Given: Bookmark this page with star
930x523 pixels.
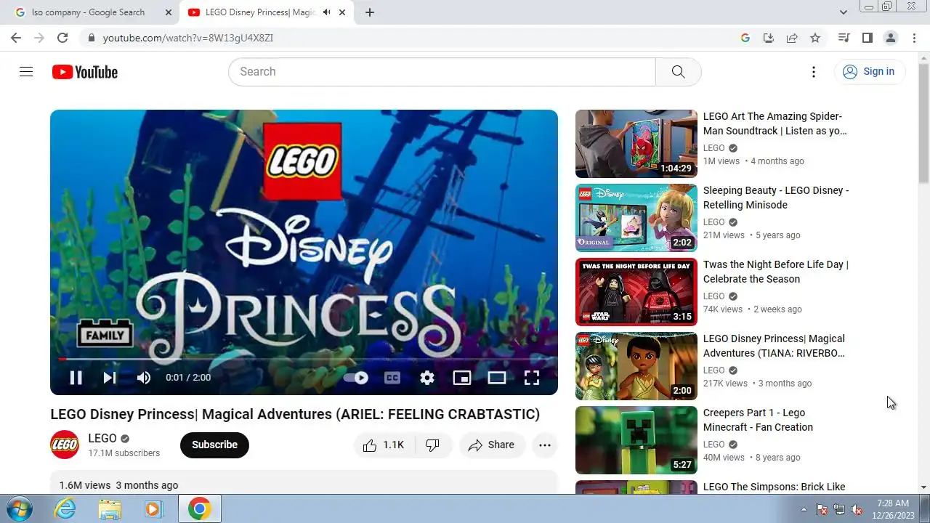Looking at the screenshot, I should tap(815, 38).
